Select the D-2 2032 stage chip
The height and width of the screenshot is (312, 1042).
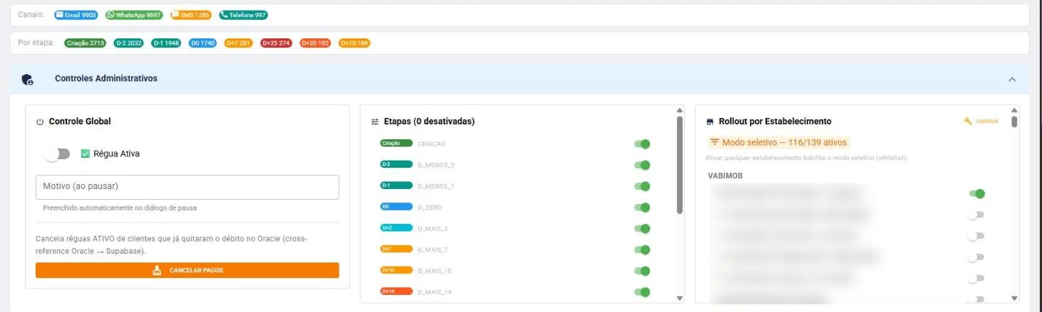(x=129, y=43)
